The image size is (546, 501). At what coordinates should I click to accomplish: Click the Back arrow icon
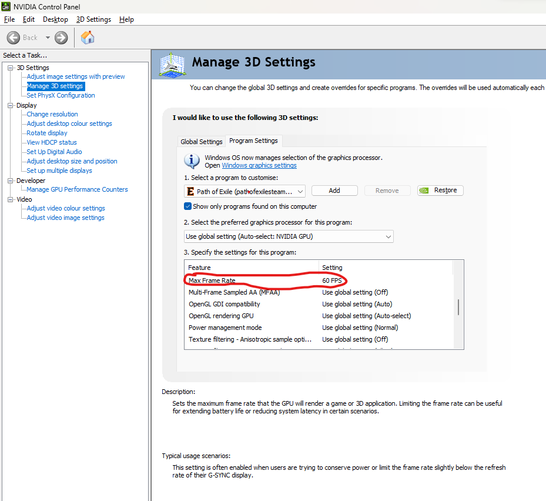pyautogui.click(x=14, y=38)
